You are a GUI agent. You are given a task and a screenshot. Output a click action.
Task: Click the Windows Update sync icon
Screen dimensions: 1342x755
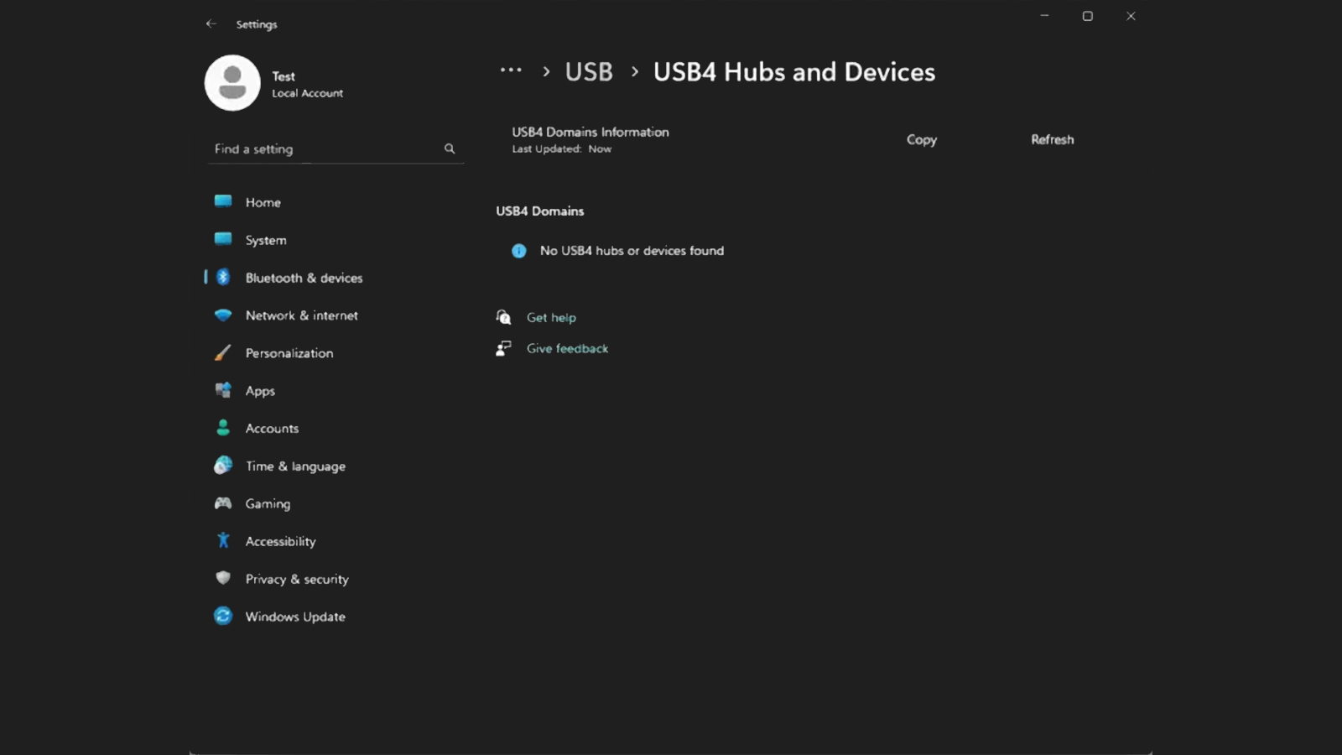(223, 616)
